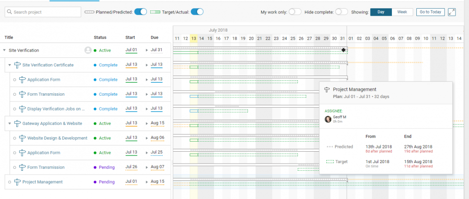Toggle the Target/Actual switch
The width and height of the screenshot is (469, 199).
tap(197, 12)
